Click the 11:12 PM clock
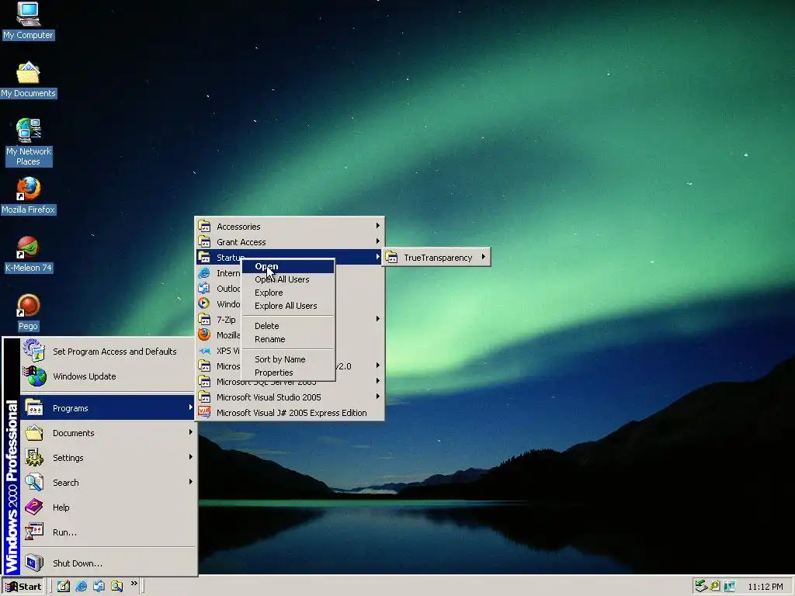 [765, 587]
